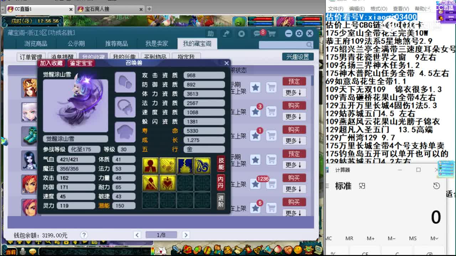The width and height of the screenshot is (456, 256).
Task: Click the help question mark beside wallet balance
Action: [x=84, y=235]
